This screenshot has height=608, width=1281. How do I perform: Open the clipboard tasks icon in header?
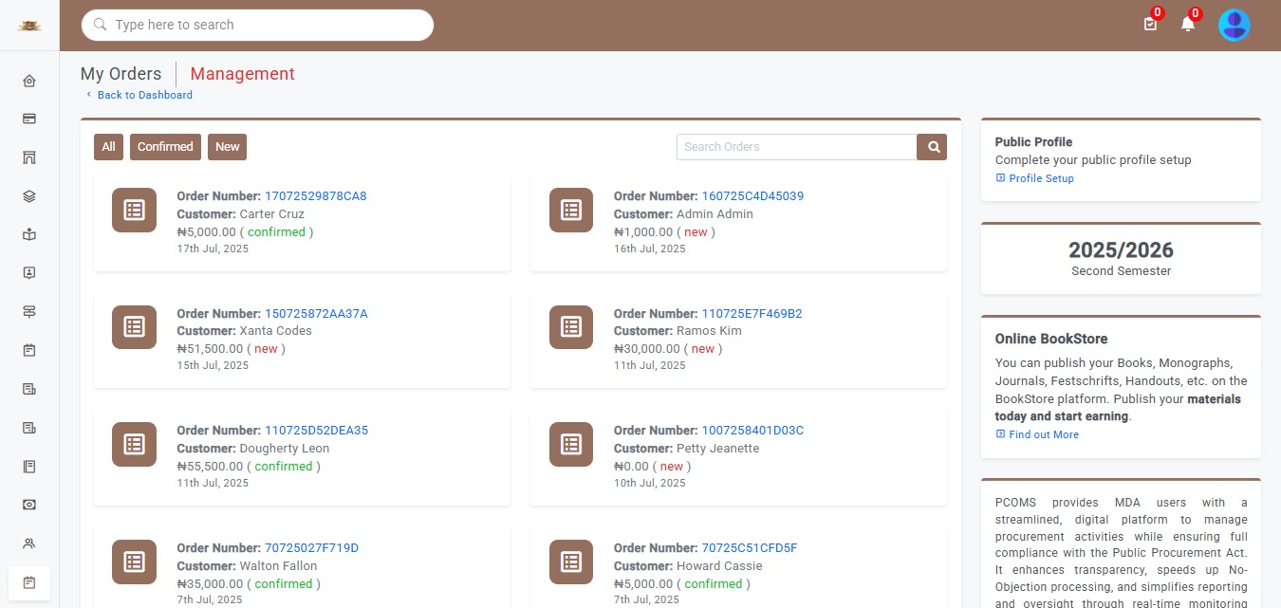pyautogui.click(x=1150, y=25)
